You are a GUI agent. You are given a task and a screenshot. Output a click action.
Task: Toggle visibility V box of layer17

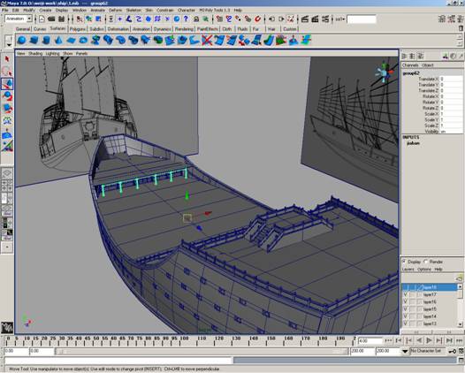point(406,294)
